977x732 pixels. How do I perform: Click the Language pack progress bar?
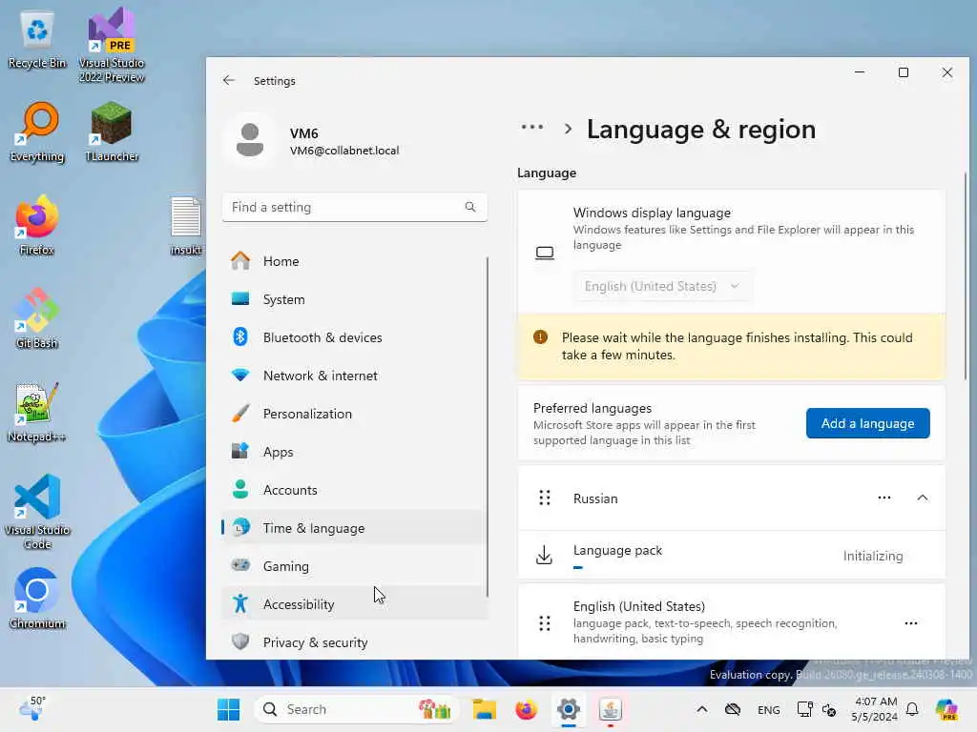[x=578, y=568]
